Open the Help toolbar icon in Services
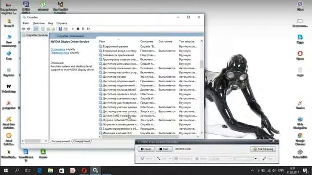This screenshot has width=312, height=175. coord(60,29)
